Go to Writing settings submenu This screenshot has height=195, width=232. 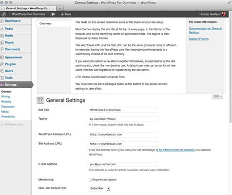coord(5,97)
